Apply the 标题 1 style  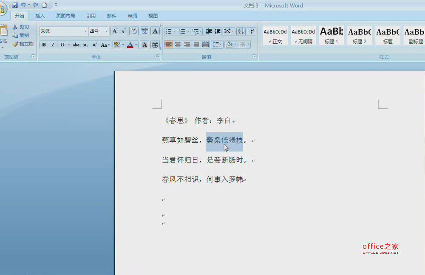(331, 35)
